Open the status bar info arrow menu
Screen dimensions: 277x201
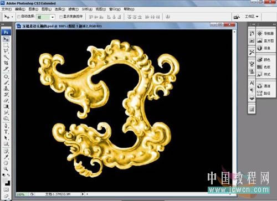pos(83,194)
